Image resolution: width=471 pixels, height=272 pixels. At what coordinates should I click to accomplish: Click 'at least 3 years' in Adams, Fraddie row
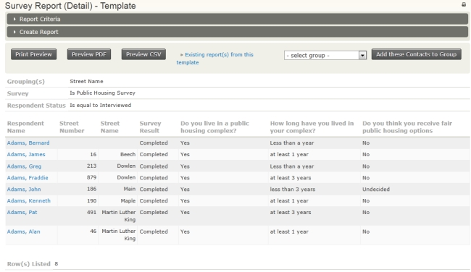291,178
